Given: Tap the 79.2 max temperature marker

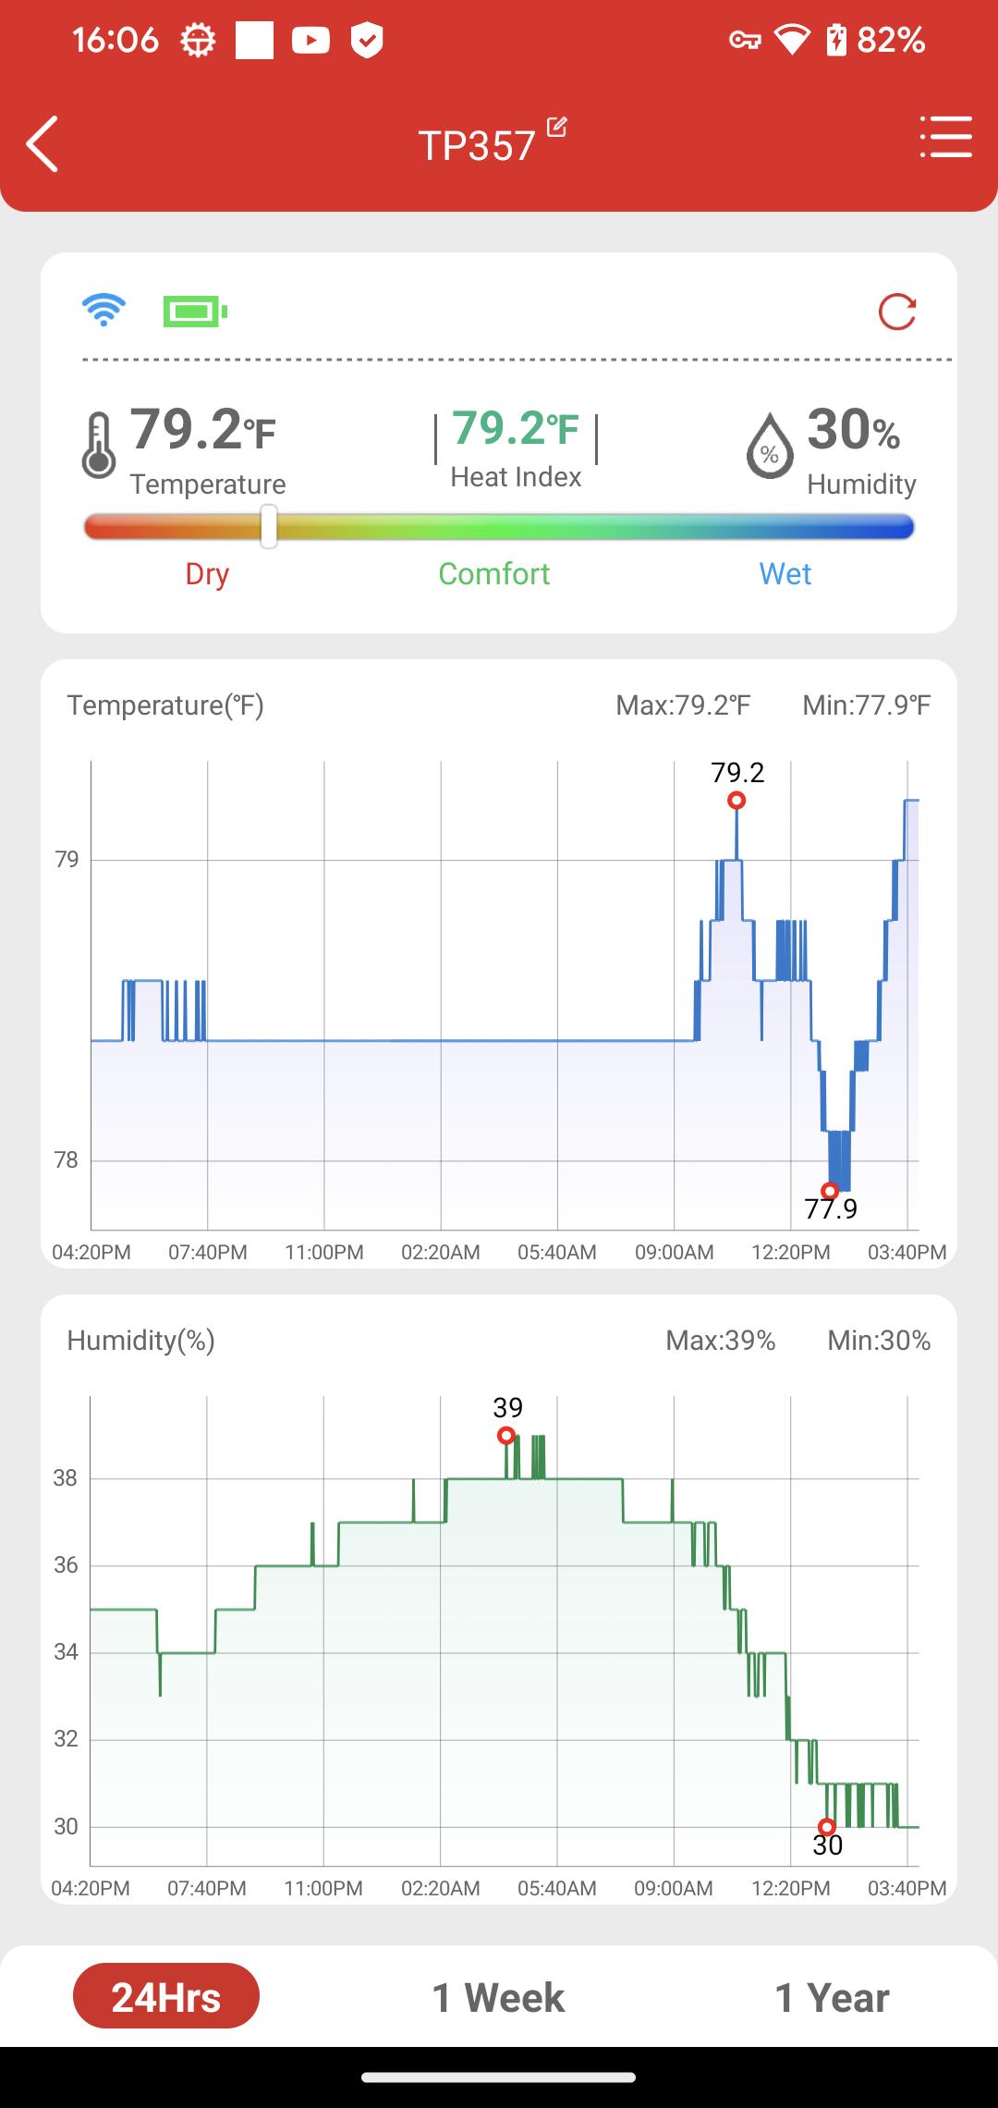Looking at the screenshot, I should coord(736,801).
